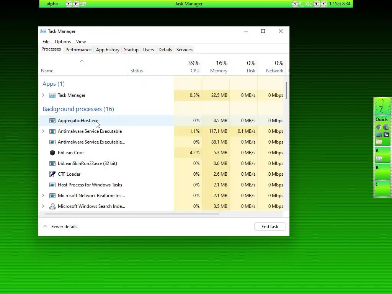This screenshot has width=392, height=294.
Task: Select the Processes tab
Action: (x=51, y=49)
